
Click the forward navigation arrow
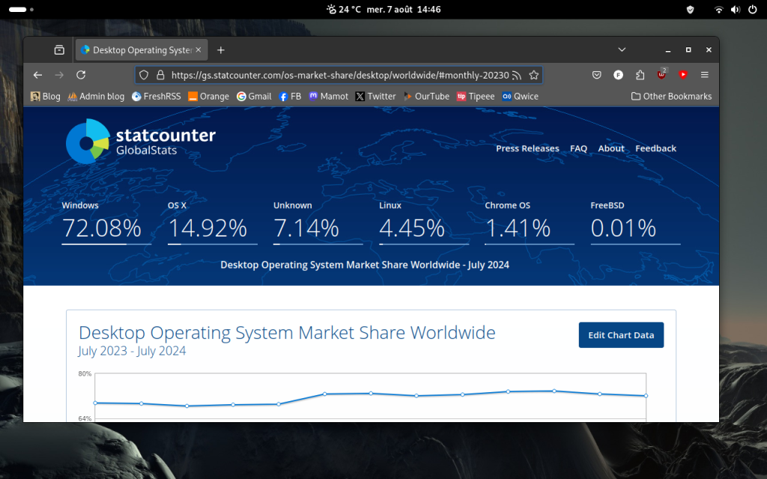click(59, 75)
